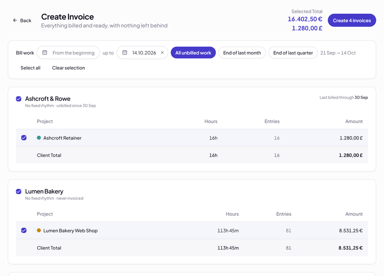Uncheck the Lumen Bakery client checkbox
The width and height of the screenshot is (384, 276).
coord(19,191)
